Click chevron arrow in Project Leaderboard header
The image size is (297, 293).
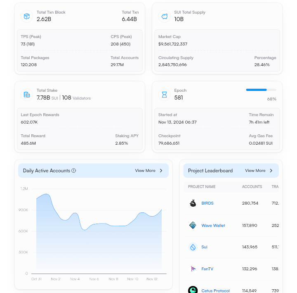point(271,171)
